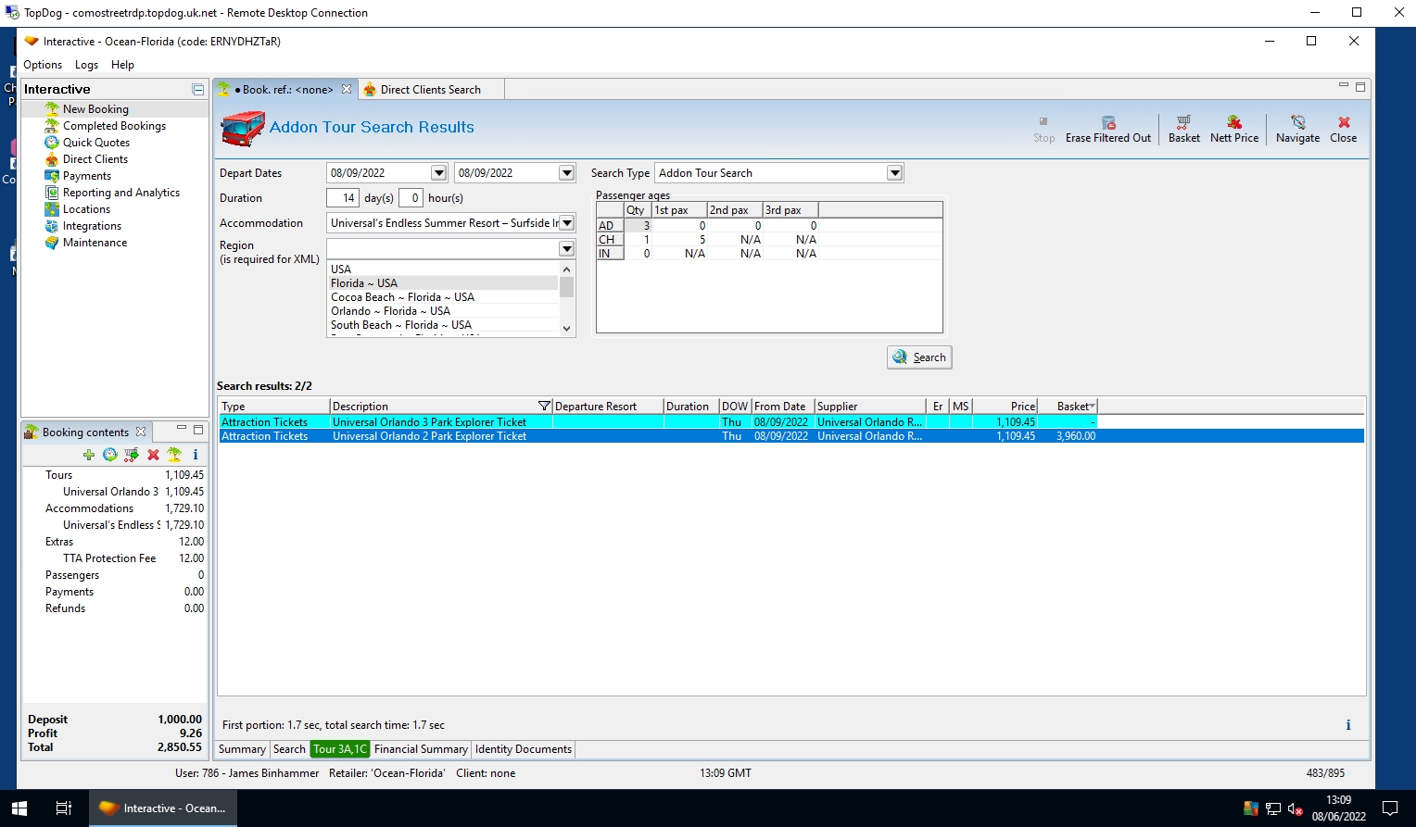Click the blue info icon beside search time
This screenshot has width=1416, height=827.
coord(1348,725)
